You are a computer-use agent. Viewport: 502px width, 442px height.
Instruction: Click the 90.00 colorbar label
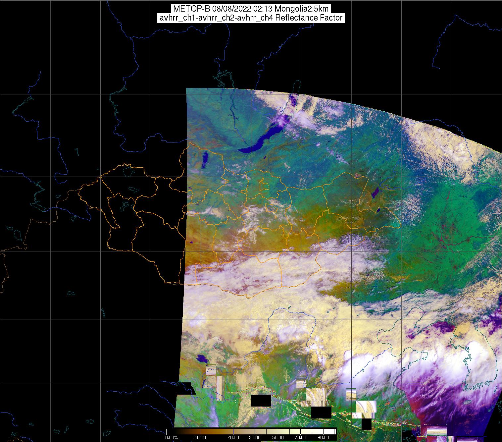[x=323, y=437]
